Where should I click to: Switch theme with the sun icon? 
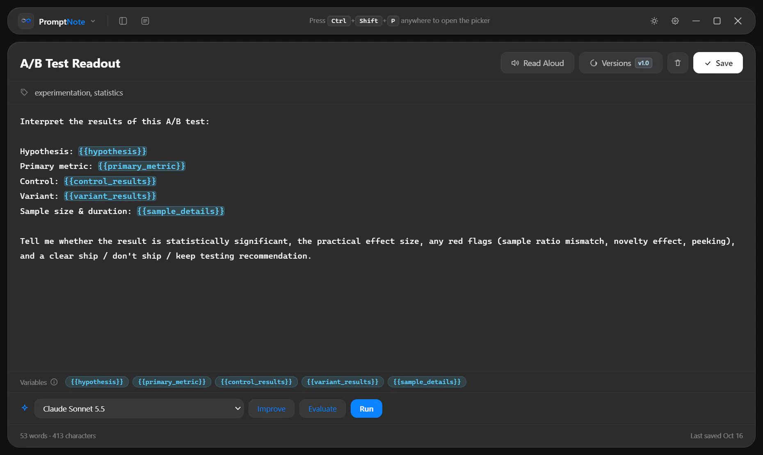pos(654,21)
